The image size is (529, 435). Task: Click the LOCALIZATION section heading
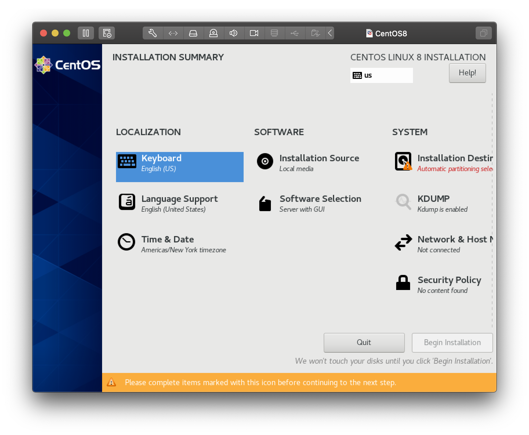pos(148,132)
